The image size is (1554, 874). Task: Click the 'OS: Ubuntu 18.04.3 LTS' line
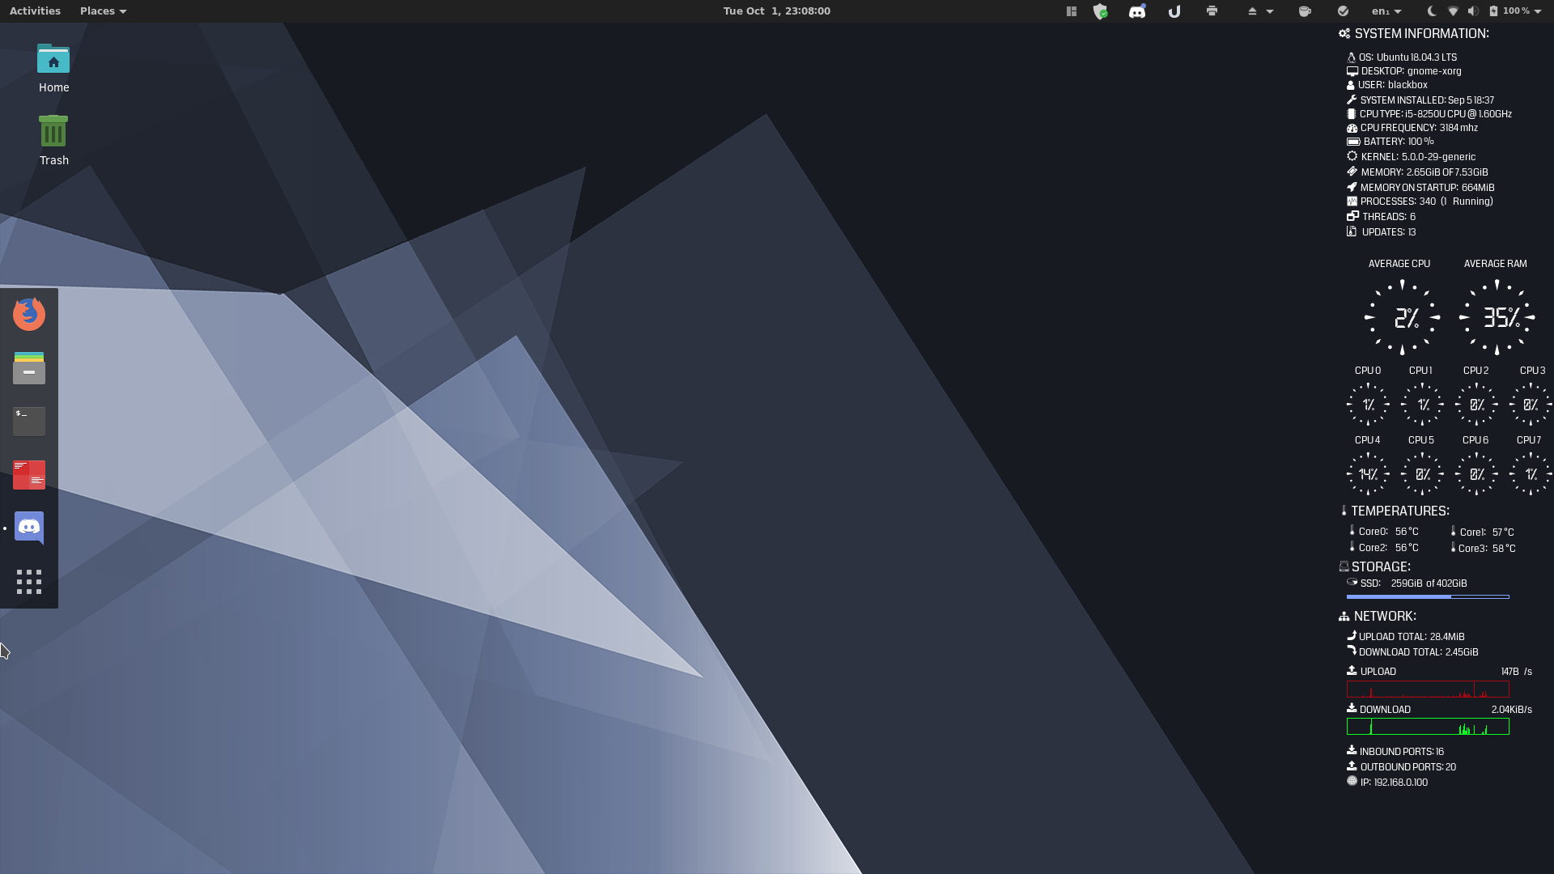(x=1402, y=57)
